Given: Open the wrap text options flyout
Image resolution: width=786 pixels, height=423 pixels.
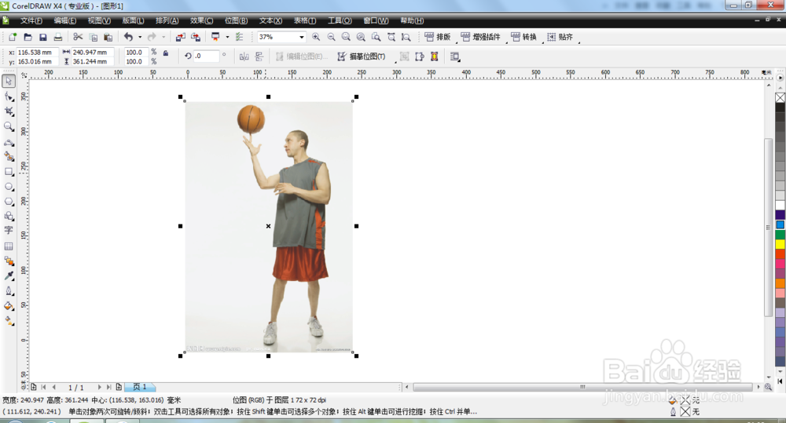Looking at the screenshot, I should tap(454, 57).
